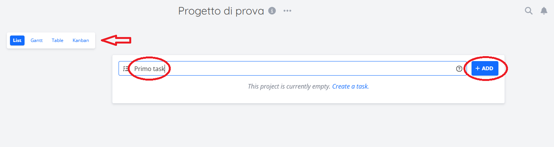The height and width of the screenshot is (147, 554).
Task: Switch to the Table view
Action: pos(58,40)
